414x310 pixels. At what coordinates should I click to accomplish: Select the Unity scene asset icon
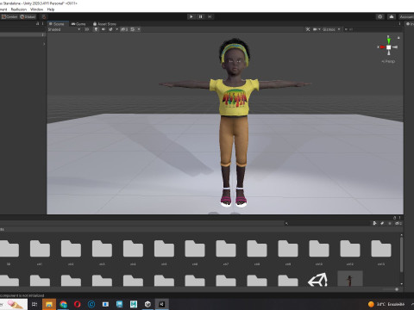(x=318, y=279)
